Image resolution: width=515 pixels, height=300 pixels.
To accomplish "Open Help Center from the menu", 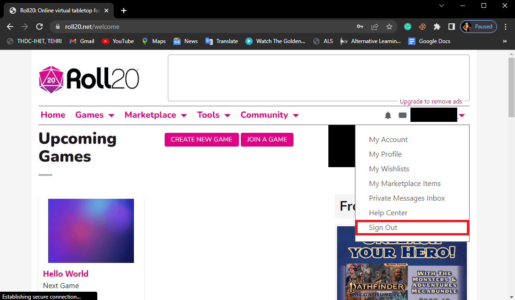I will coord(388,213).
